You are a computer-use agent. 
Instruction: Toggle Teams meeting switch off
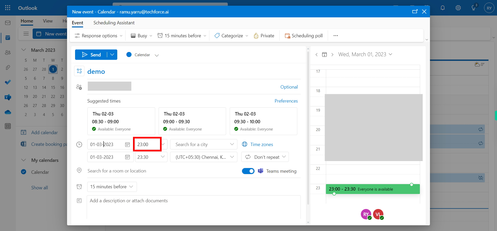click(248, 171)
